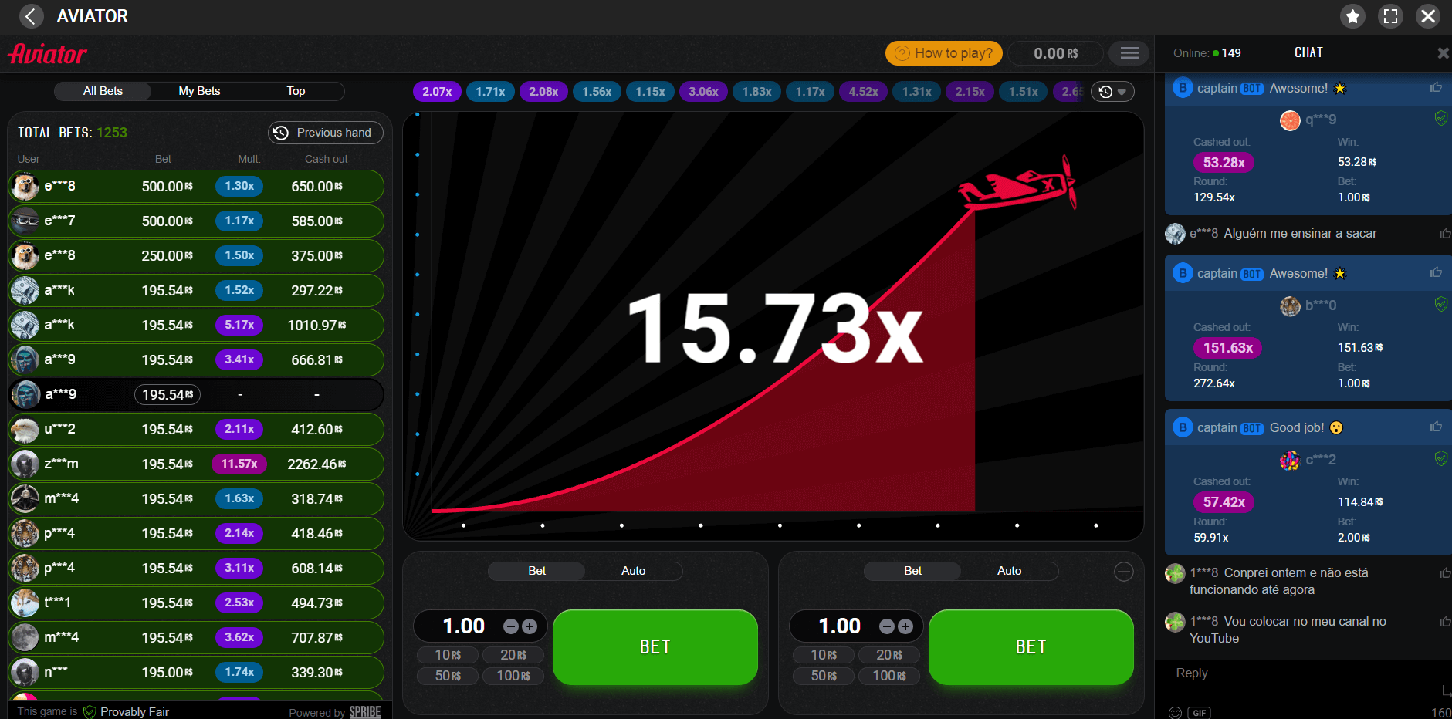Click the 53.28x cashed out badge in chat

tap(1224, 163)
